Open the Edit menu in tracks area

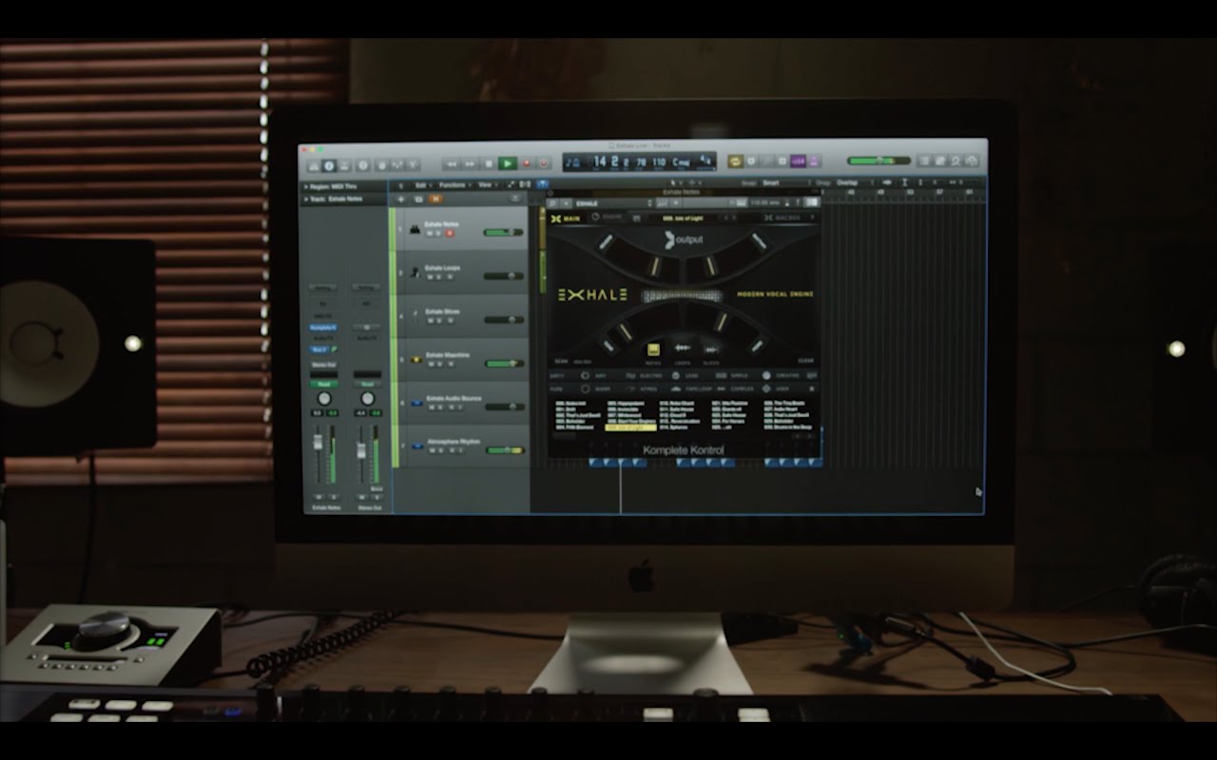422,185
